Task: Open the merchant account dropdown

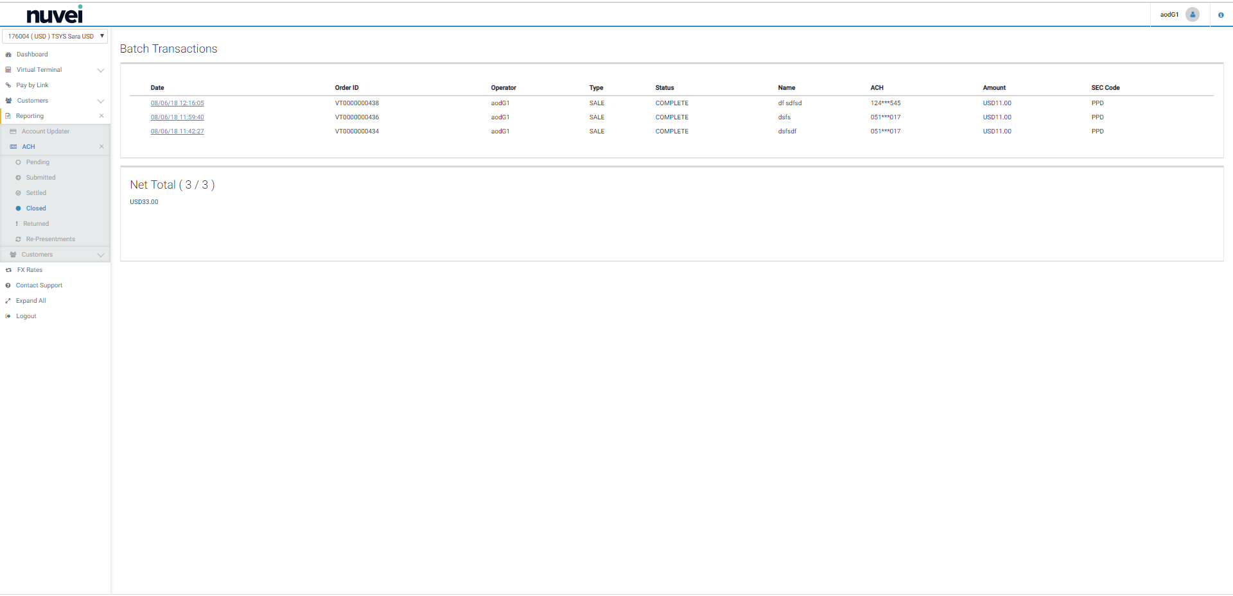Action: coord(55,37)
